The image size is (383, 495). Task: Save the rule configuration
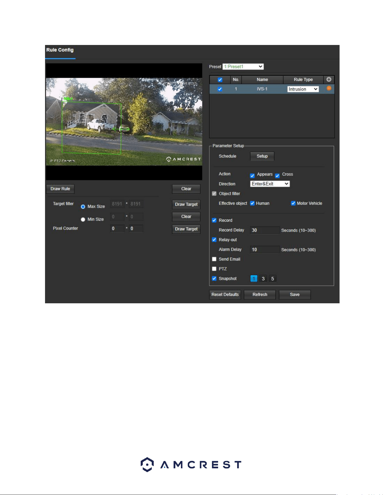(x=295, y=295)
